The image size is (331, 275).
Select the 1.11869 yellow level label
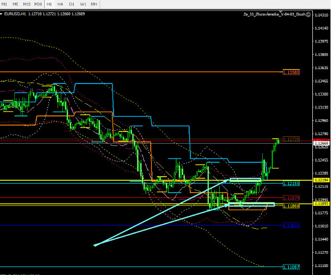tap(291, 206)
